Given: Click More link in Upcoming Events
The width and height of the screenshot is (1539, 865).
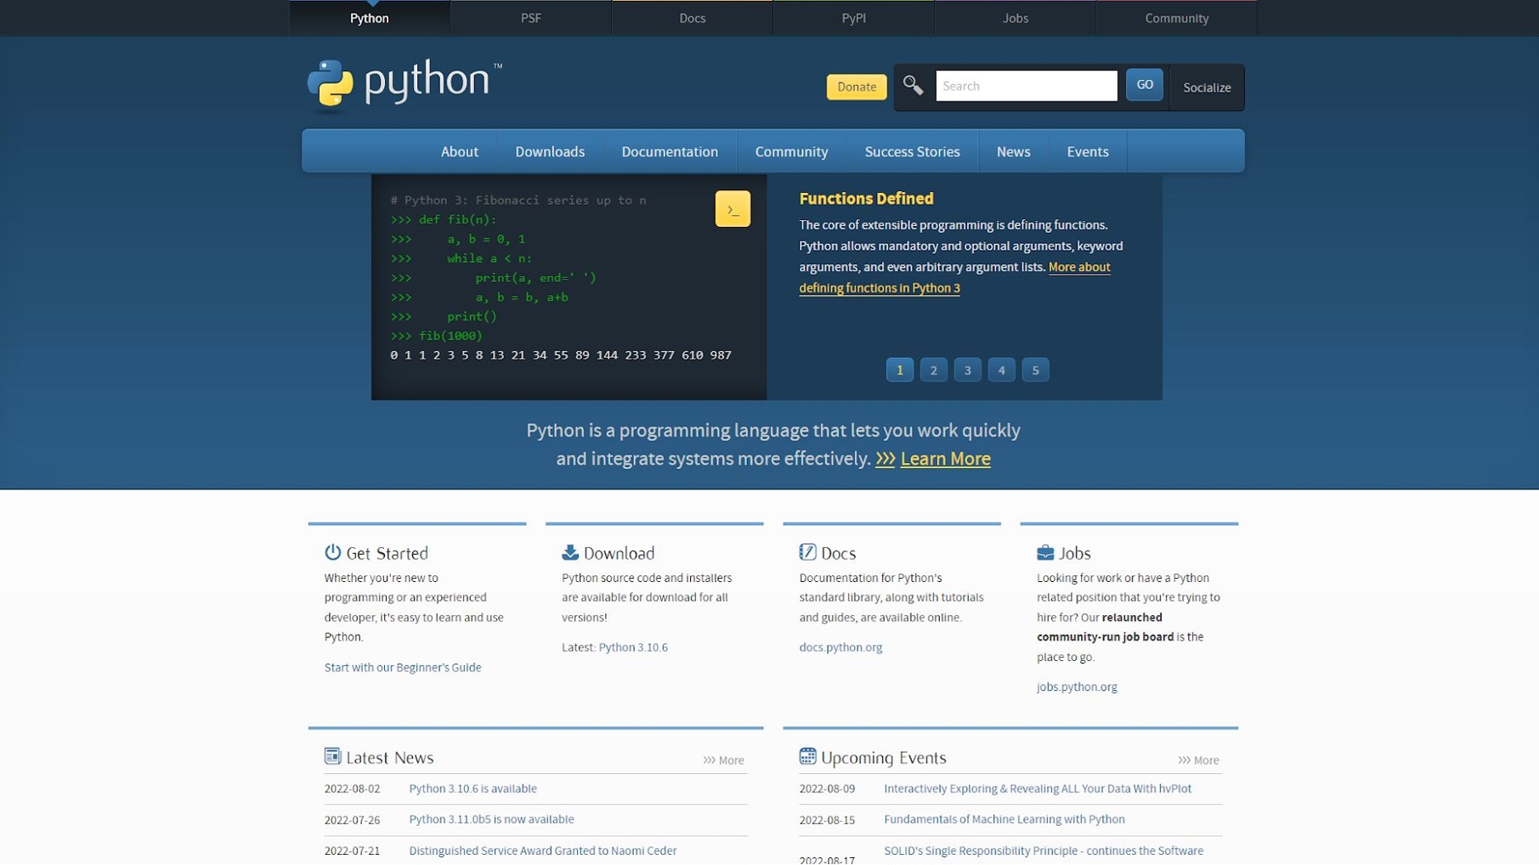Looking at the screenshot, I should point(1198,760).
